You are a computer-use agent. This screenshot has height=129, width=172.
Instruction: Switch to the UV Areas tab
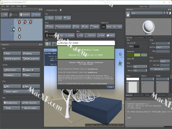[148, 38]
